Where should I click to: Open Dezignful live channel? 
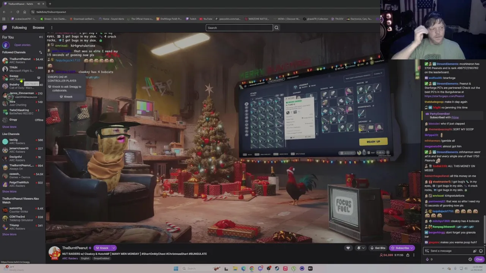point(23,158)
